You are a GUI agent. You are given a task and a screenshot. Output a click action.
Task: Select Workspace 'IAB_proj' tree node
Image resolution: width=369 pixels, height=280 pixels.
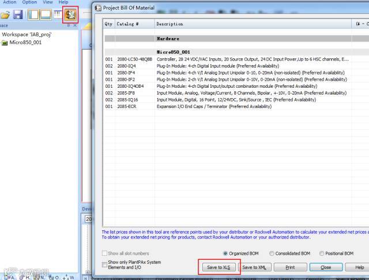27,35
